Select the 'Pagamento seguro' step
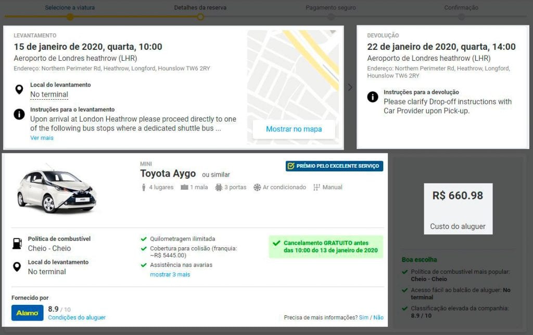Viewport: 533px width, 335px height. pos(331,7)
